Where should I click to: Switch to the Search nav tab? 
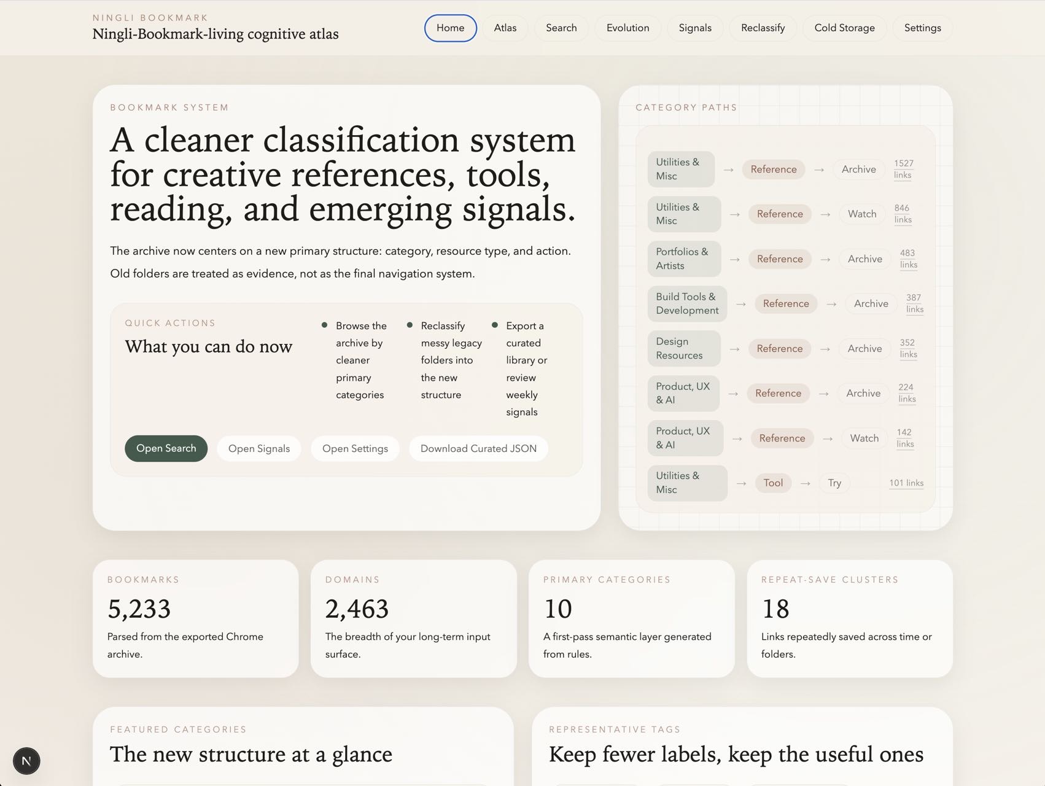(561, 28)
